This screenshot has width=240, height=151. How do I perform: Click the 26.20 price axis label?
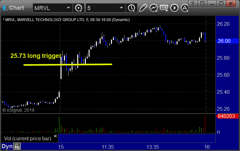(x=223, y=24)
